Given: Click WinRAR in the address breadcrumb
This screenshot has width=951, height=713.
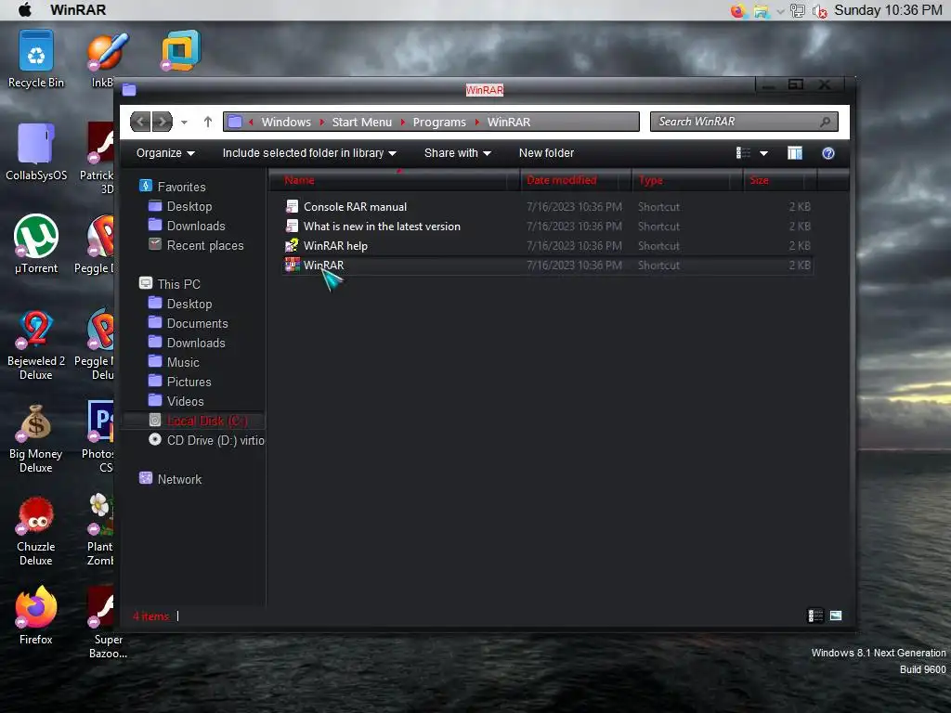Looking at the screenshot, I should [509, 122].
